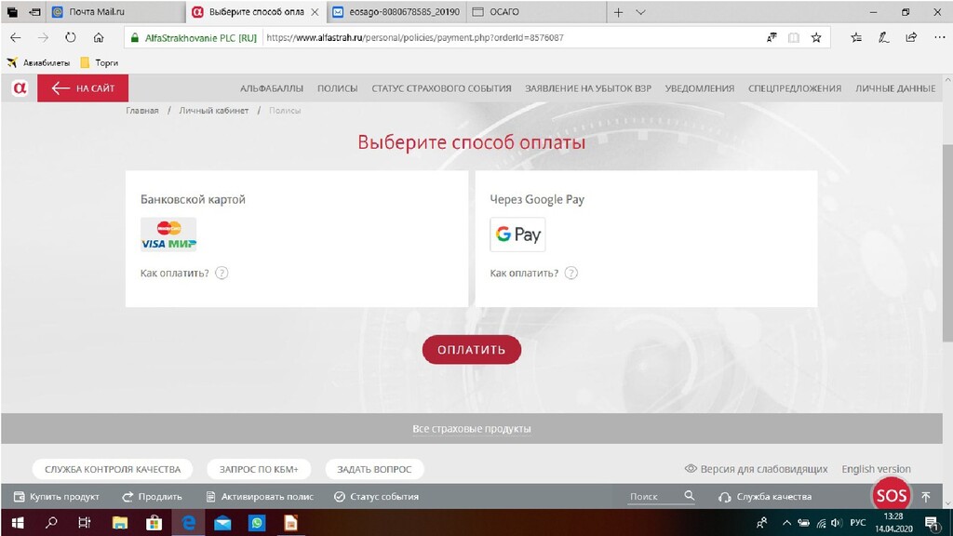This screenshot has height=536, width=953.
Task: Select the Google Pay logo option
Action: [517, 234]
